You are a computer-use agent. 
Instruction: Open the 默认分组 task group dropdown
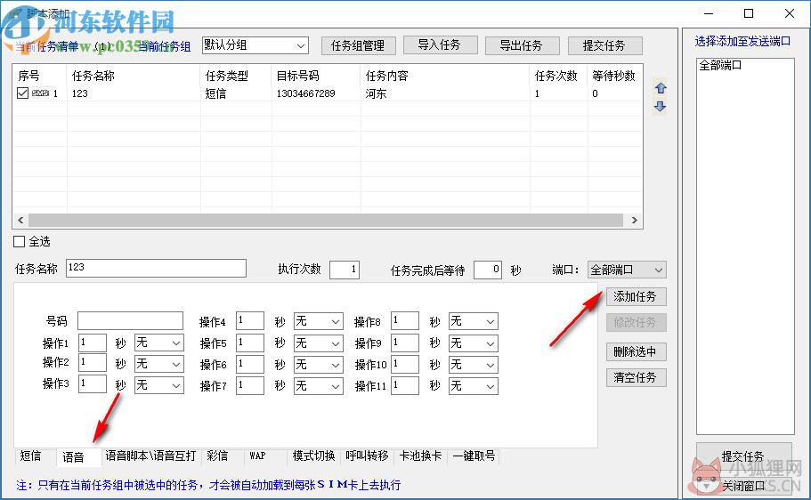coord(255,45)
